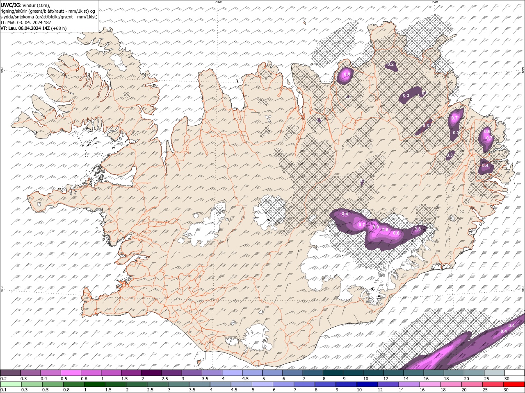Select the 'VT: Lau. 06.04.2024 14Z (+68 h)' valid time
This screenshot has height=393, width=525.
(34, 28)
